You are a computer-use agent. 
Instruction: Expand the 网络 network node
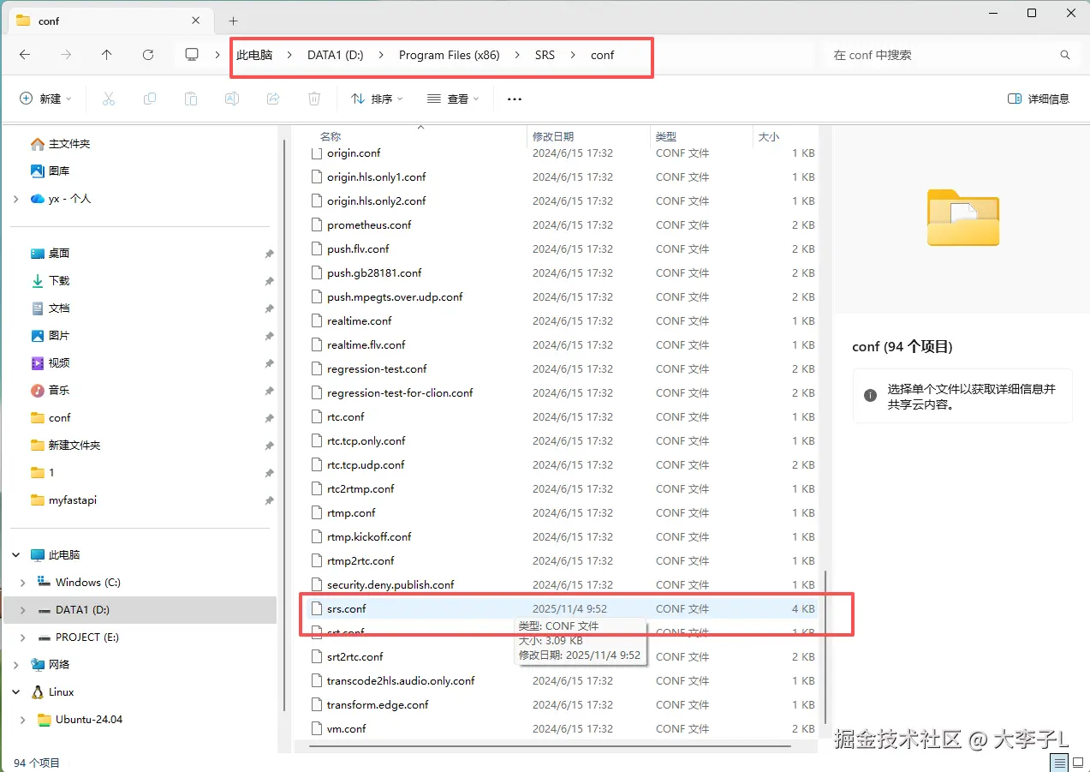[16, 665]
